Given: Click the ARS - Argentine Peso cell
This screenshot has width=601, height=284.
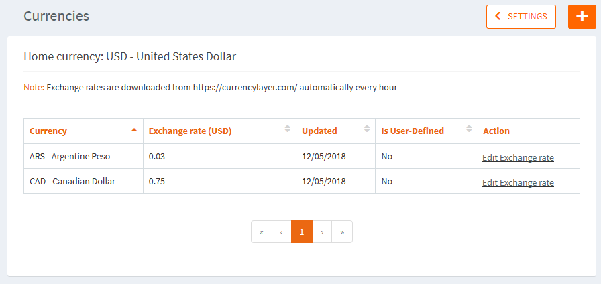Looking at the screenshot, I should coord(70,156).
